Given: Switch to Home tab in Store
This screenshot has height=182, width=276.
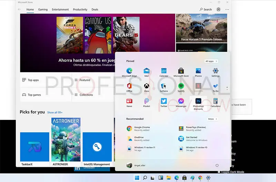Looking at the screenshot, I should 30,10.
